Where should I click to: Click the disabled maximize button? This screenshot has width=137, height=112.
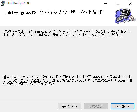tap(118, 3)
